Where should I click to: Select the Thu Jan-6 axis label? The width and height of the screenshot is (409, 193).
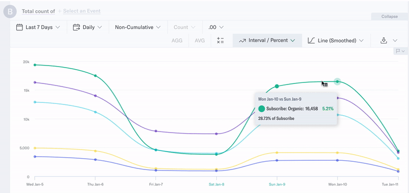(x=96, y=184)
